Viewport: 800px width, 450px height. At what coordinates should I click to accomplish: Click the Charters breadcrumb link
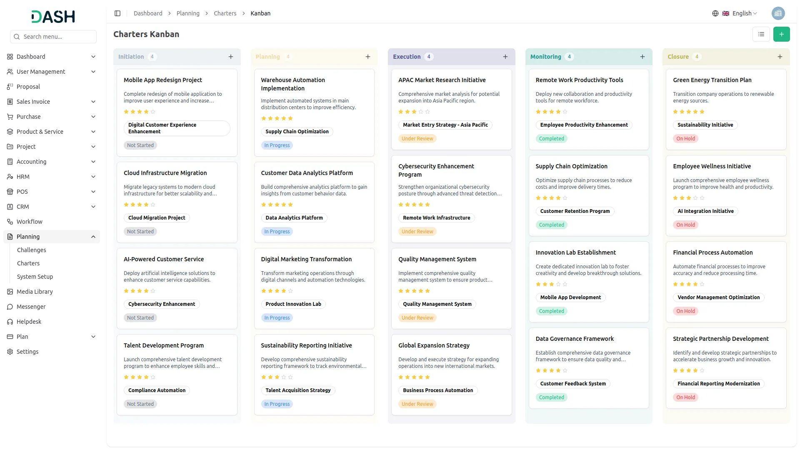225,13
